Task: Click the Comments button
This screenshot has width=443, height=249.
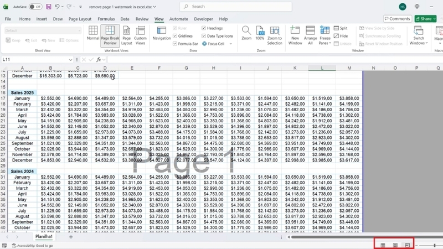Action: click(397, 19)
